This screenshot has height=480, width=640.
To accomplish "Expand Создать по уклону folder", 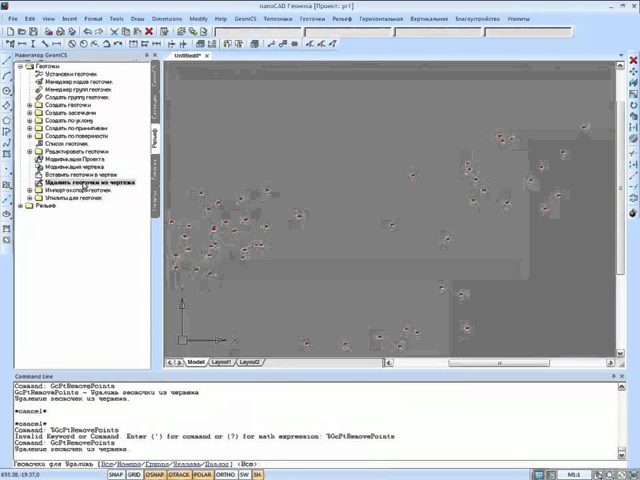I will pos(29,121).
